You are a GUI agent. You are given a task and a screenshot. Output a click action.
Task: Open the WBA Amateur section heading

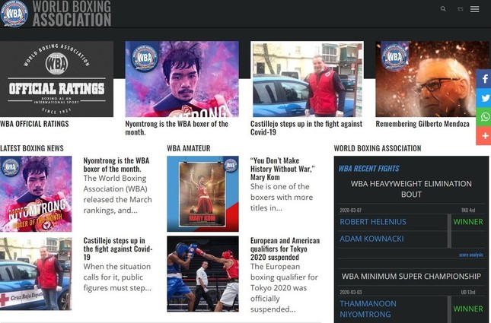coord(189,148)
